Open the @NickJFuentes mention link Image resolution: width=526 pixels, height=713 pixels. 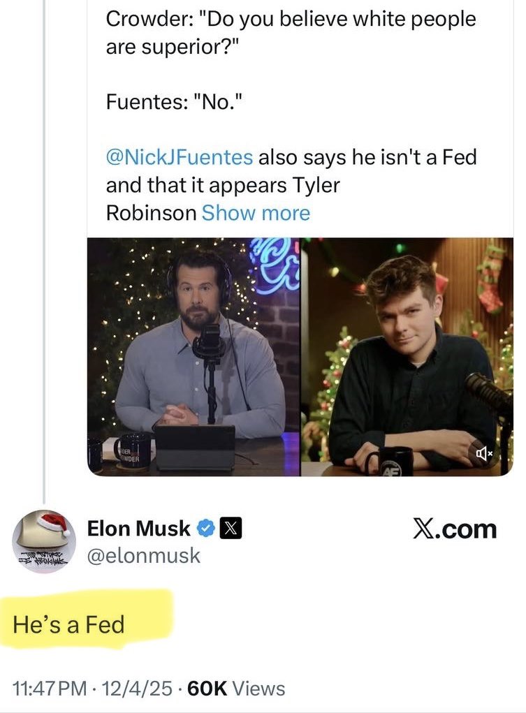point(180,157)
